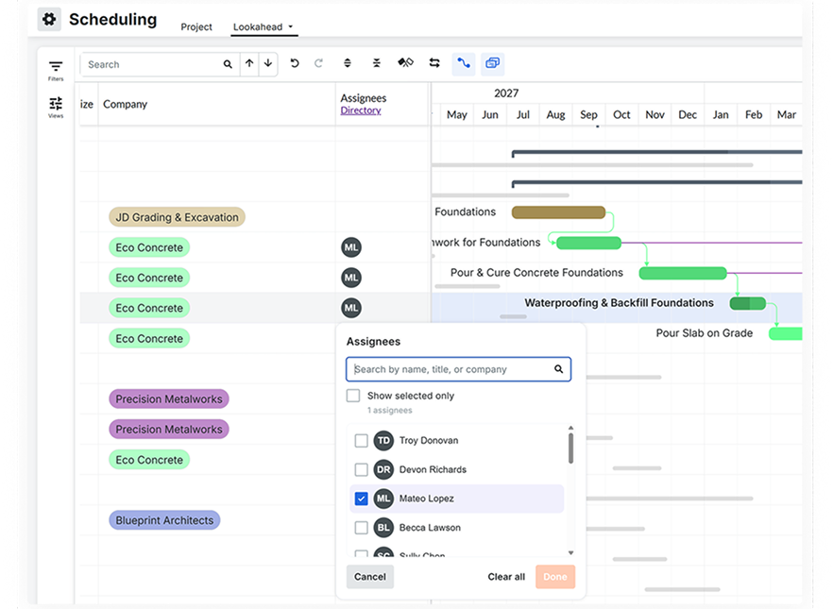Click Devon Richards' DR avatar
Viewport: 833px width, 609px height.
pyautogui.click(x=383, y=469)
